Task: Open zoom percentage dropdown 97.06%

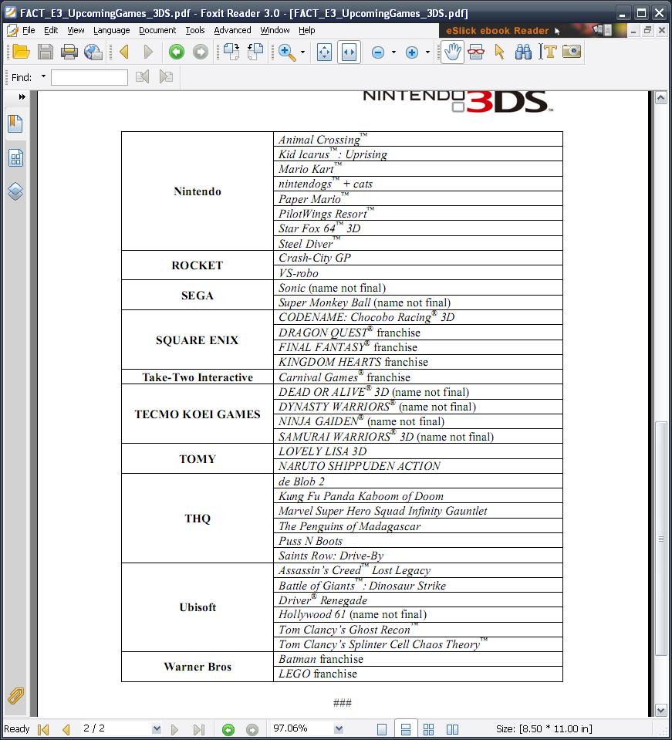Action: tap(339, 729)
